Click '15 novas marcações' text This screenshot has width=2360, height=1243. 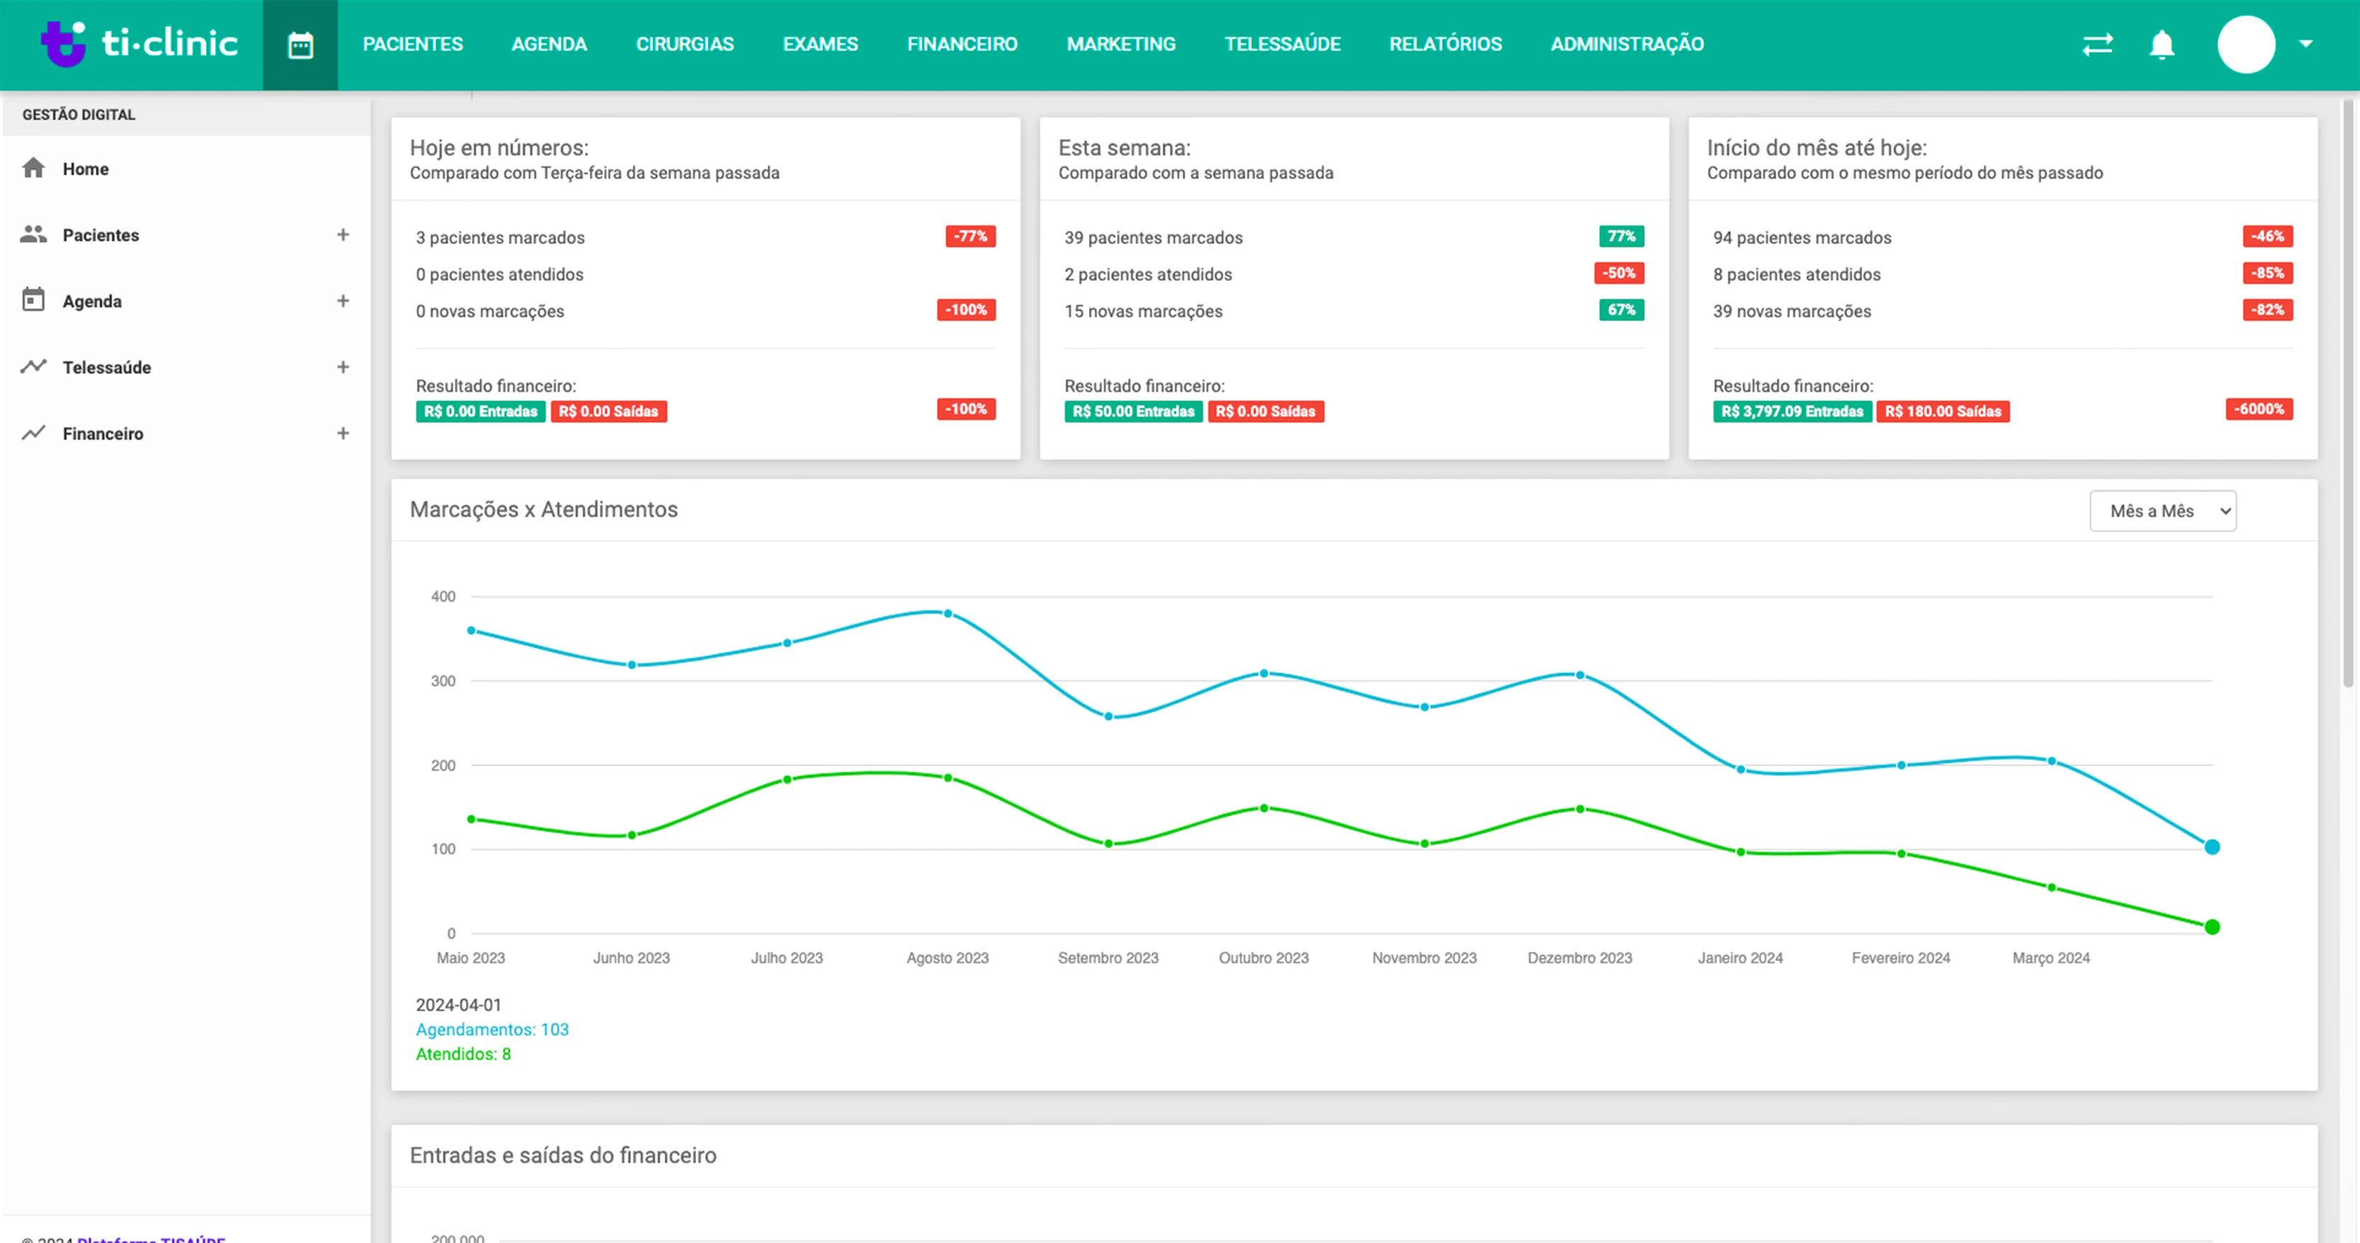[1143, 311]
